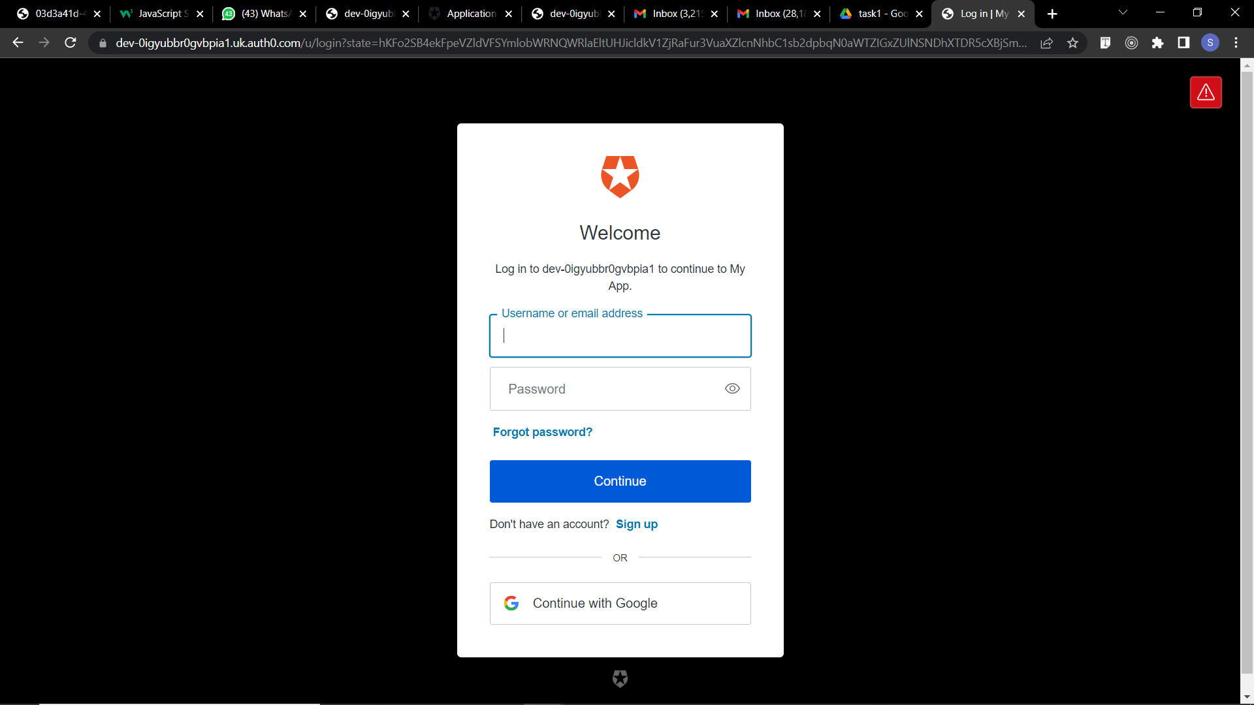Open Chrome profile avatar S
The image size is (1254, 705).
(1210, 43)
